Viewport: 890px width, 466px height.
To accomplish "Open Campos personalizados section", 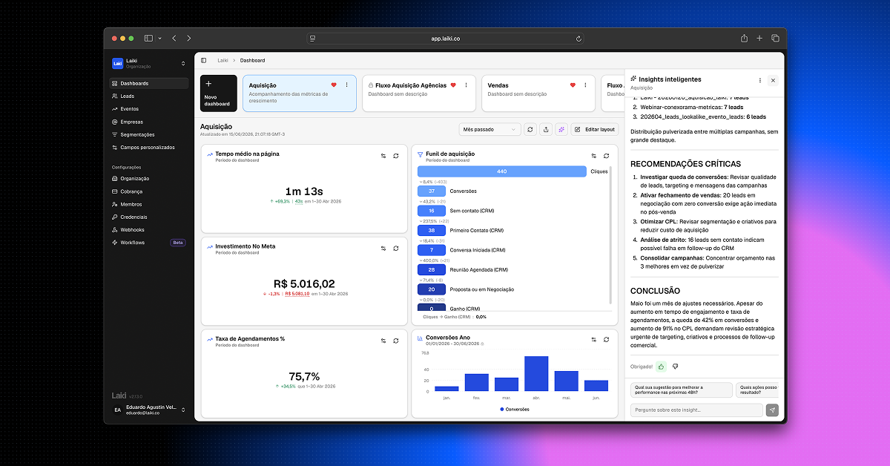I will (x=148, y=147).
